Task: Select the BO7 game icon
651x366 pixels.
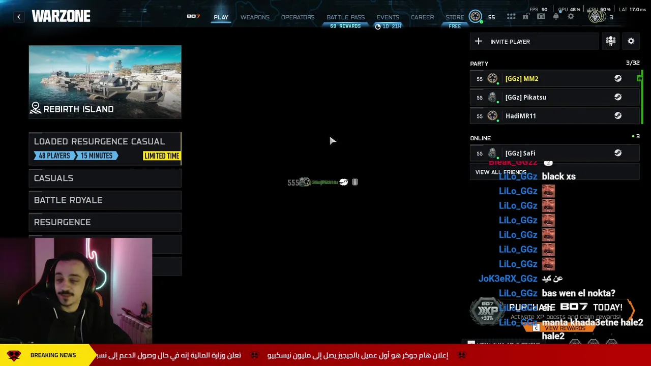Action: coord(193,16)
